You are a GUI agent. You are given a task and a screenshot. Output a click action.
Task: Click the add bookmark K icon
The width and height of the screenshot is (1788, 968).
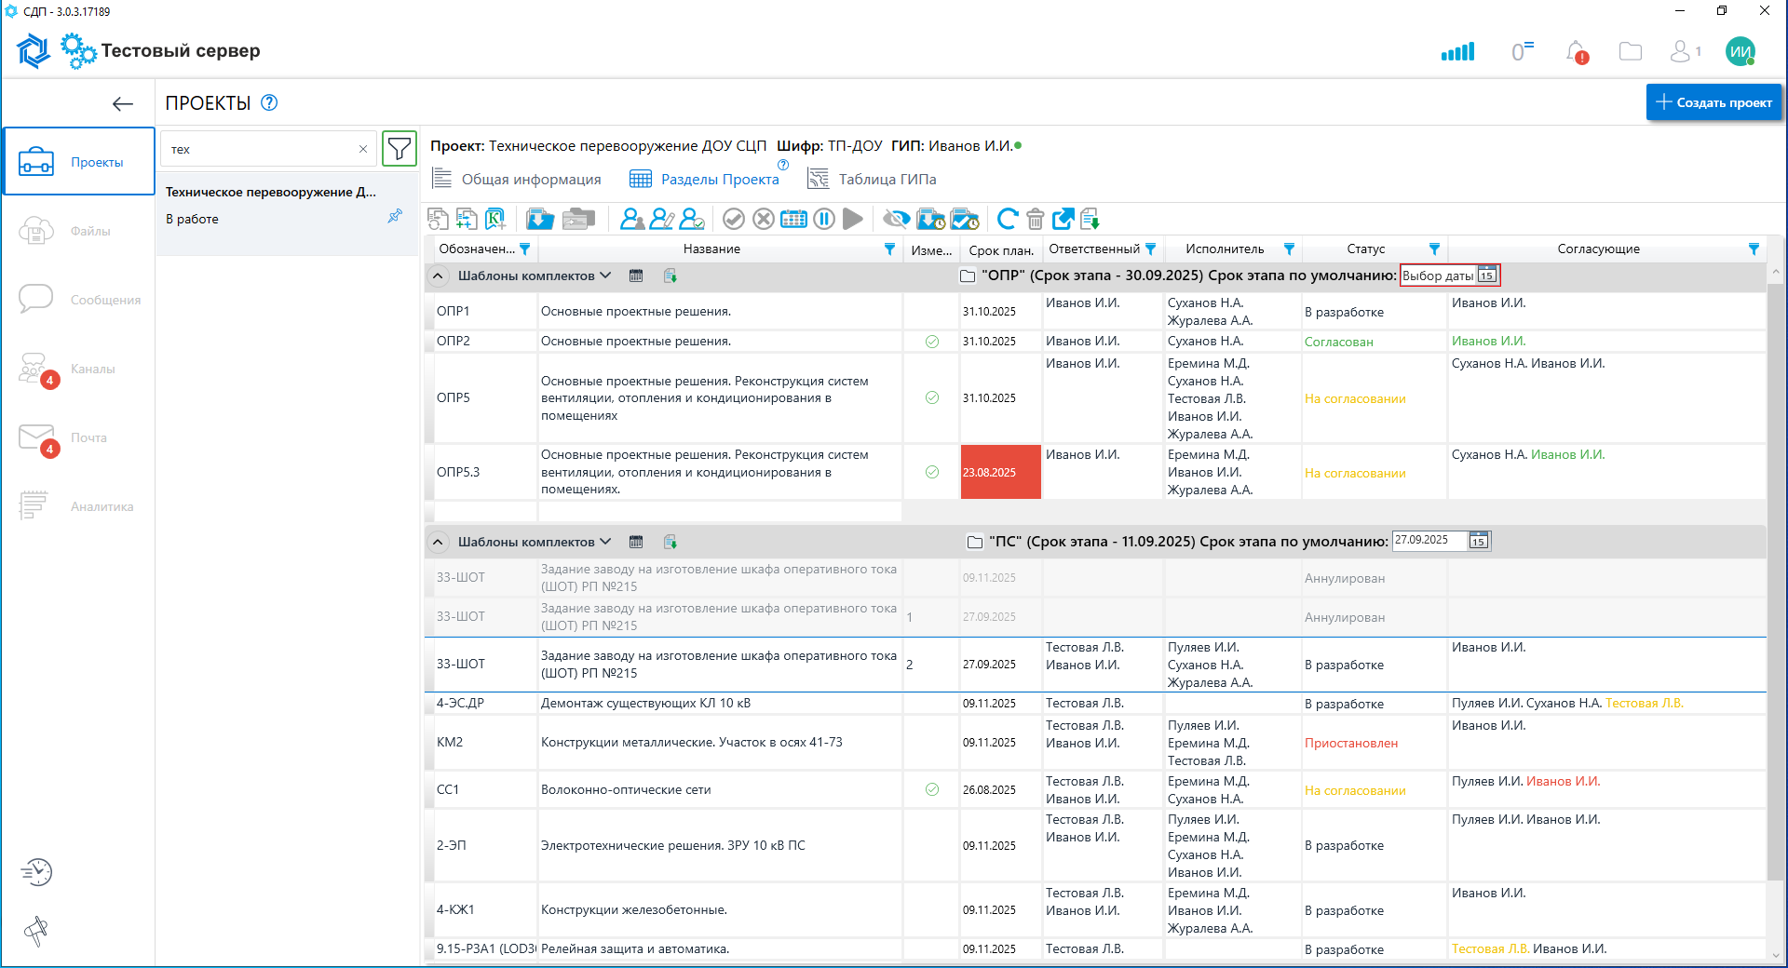pos(495,219)
